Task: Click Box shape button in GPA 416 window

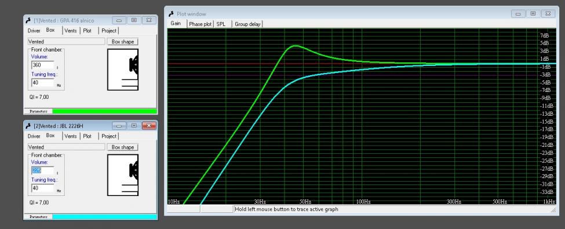Action: pyautogui.click(x=122, y=42)
